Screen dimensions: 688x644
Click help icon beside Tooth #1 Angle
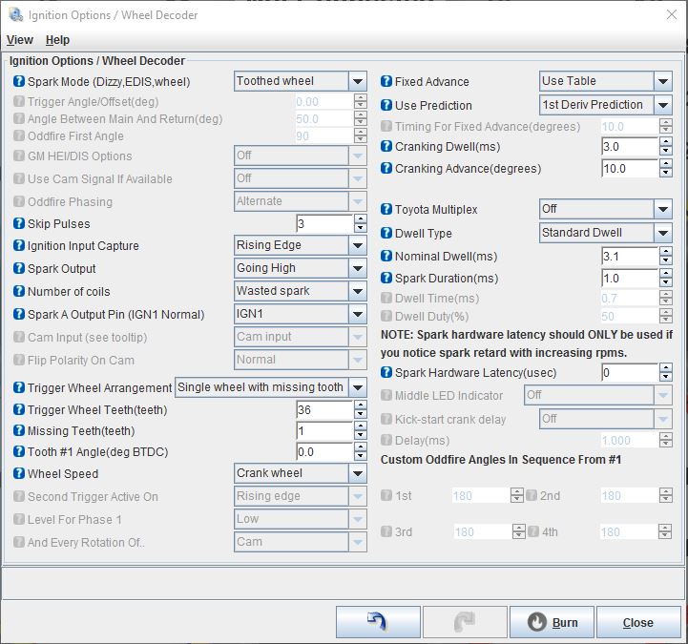pos(19,451)
